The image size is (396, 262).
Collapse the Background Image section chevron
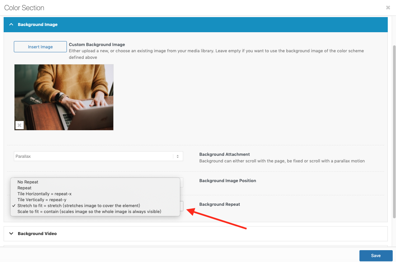point(11,24)
